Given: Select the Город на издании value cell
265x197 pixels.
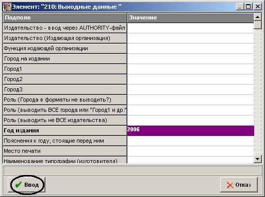Looking at the screenshot, I should 190,59.
